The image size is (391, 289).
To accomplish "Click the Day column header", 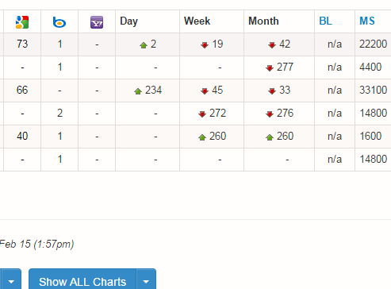I will click(128, 21).
